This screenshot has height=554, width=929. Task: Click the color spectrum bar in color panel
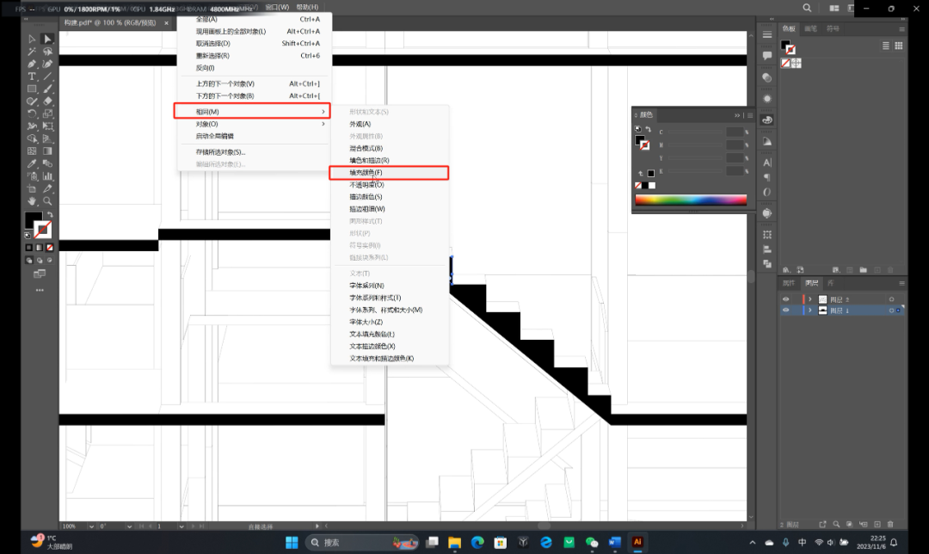(691, 200)
